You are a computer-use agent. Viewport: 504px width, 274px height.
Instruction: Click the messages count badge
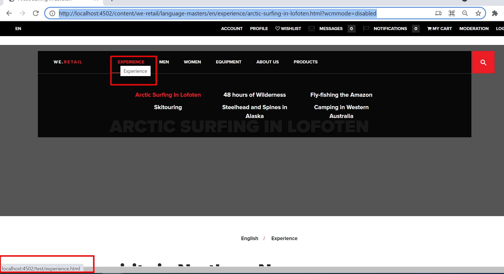pos(351,29)
